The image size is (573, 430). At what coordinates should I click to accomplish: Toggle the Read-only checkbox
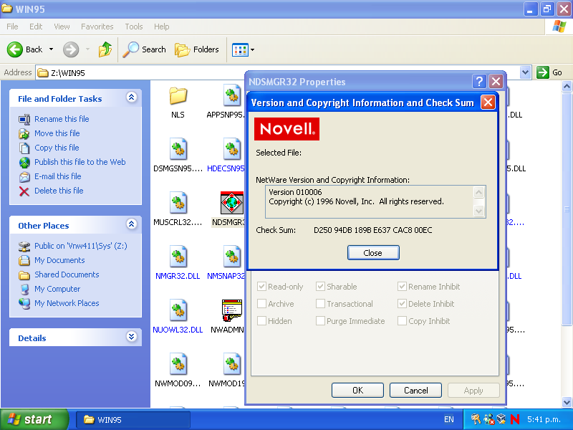(261, 286)
